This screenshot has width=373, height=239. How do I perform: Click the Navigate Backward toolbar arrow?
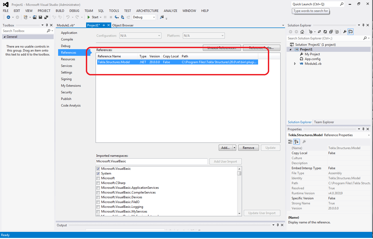pyautogui.click(x=8, y=17)
